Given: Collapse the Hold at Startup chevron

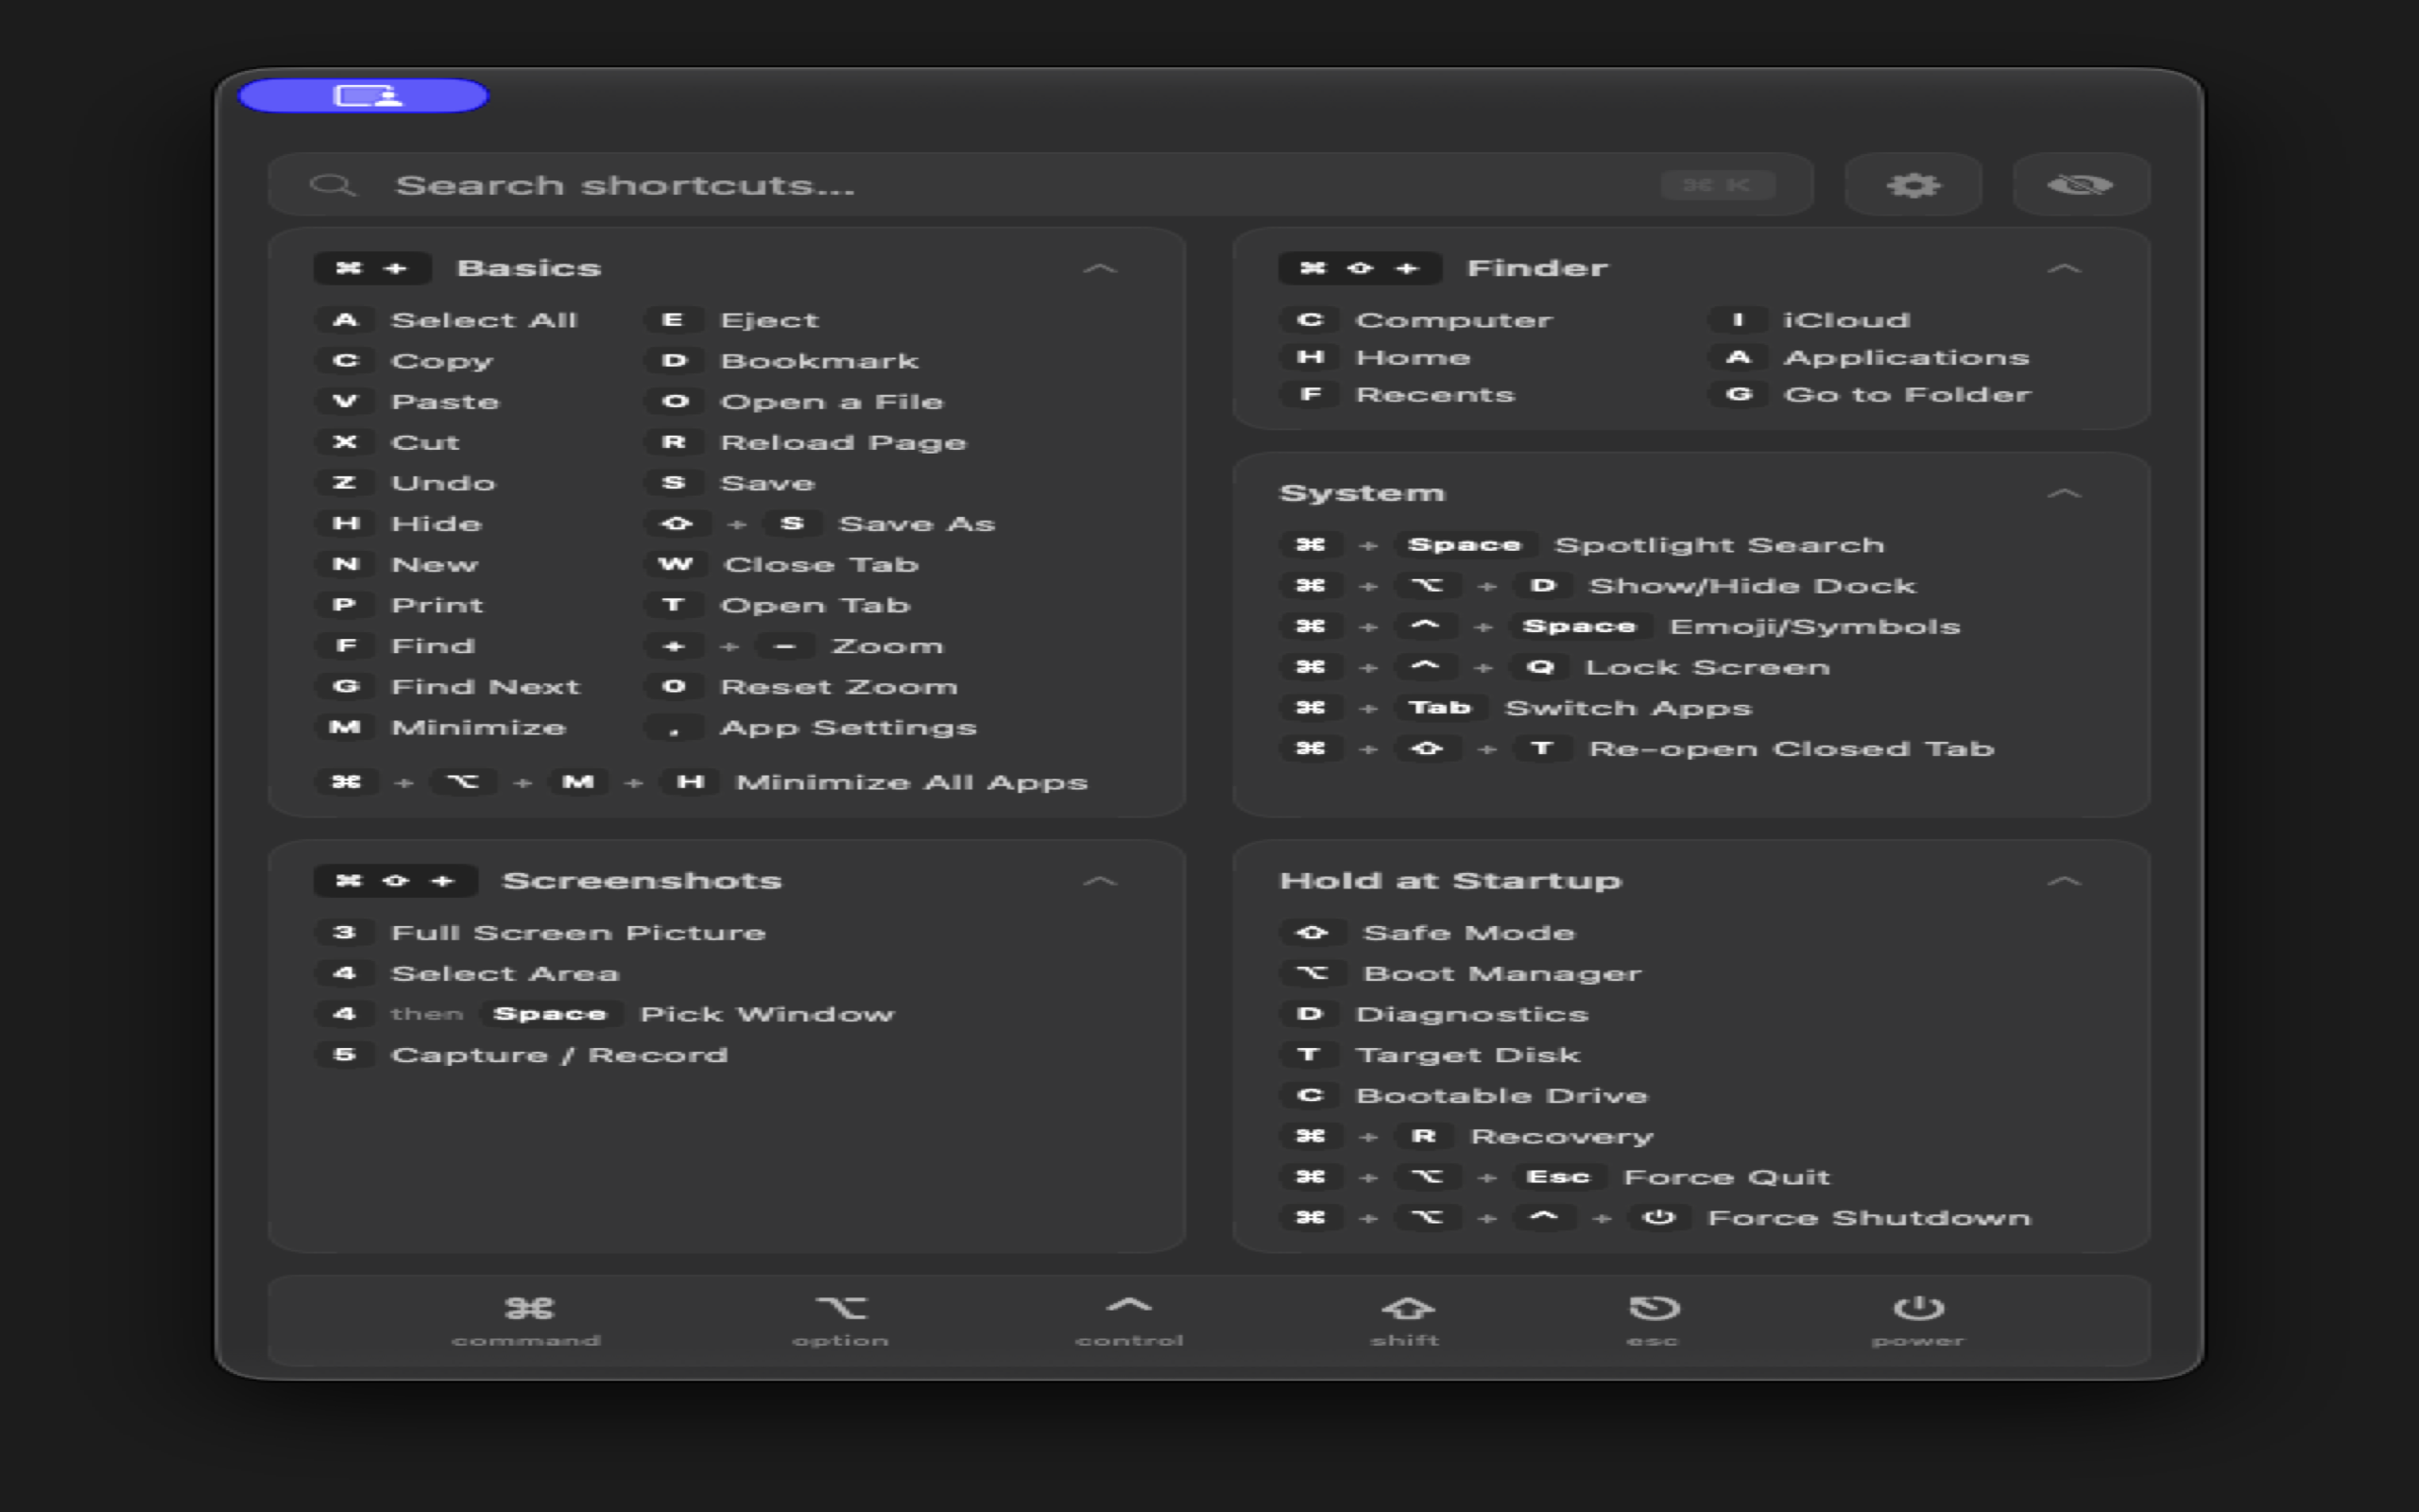Looking at the screenshot, I should (x=2064, y=881).
